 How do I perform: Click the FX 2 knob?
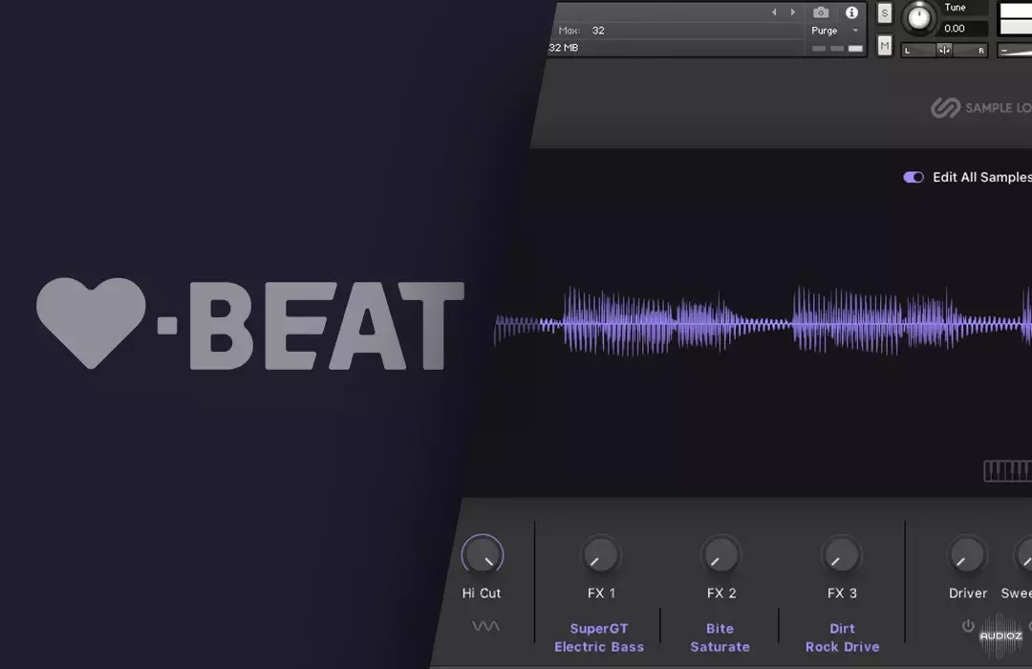[x=720, y=555]
